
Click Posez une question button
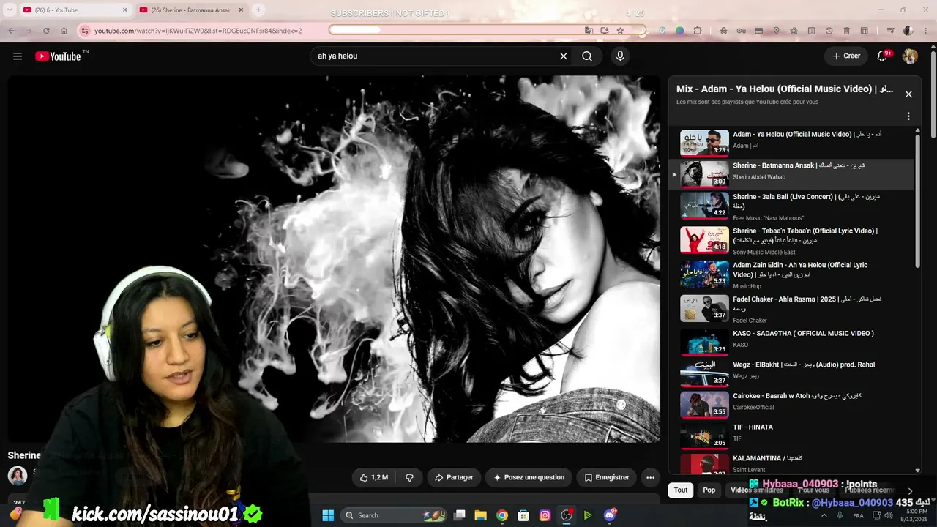click(529, 477)
